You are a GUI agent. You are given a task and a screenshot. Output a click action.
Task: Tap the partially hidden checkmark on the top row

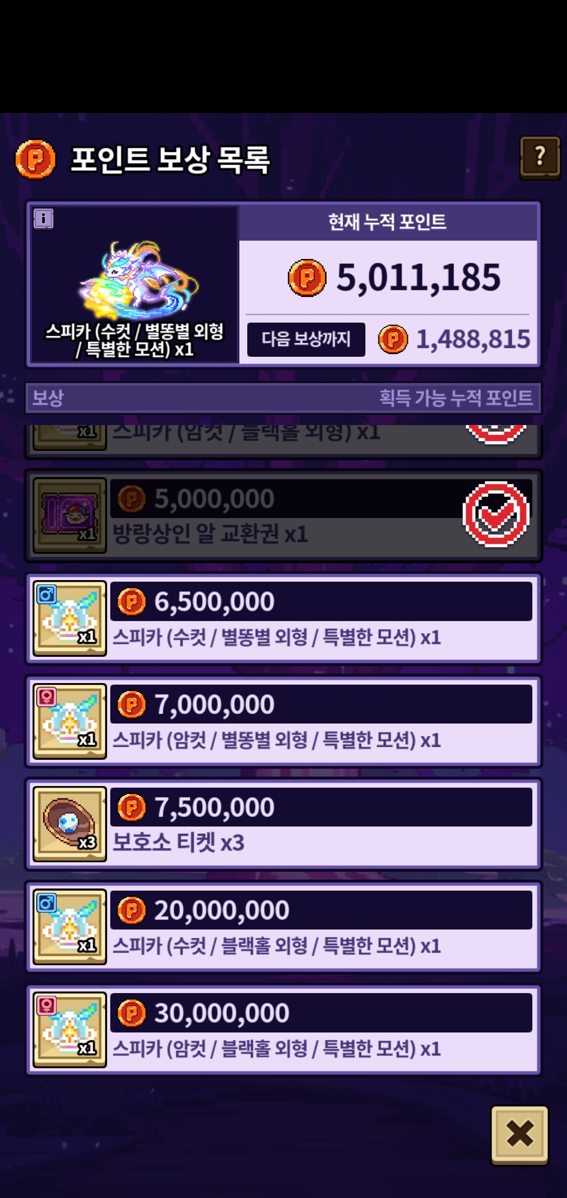[x=496, y=434]
